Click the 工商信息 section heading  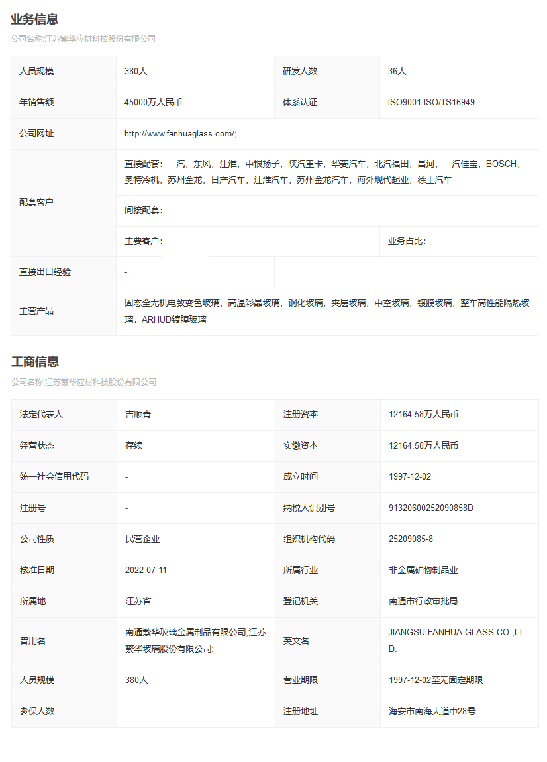point(35,362)
